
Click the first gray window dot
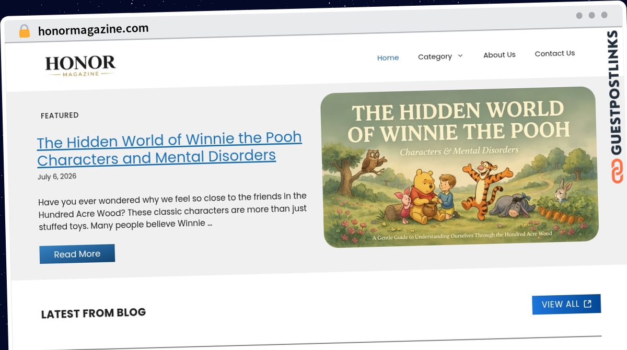pyautogui.click(x=579, y=16)
